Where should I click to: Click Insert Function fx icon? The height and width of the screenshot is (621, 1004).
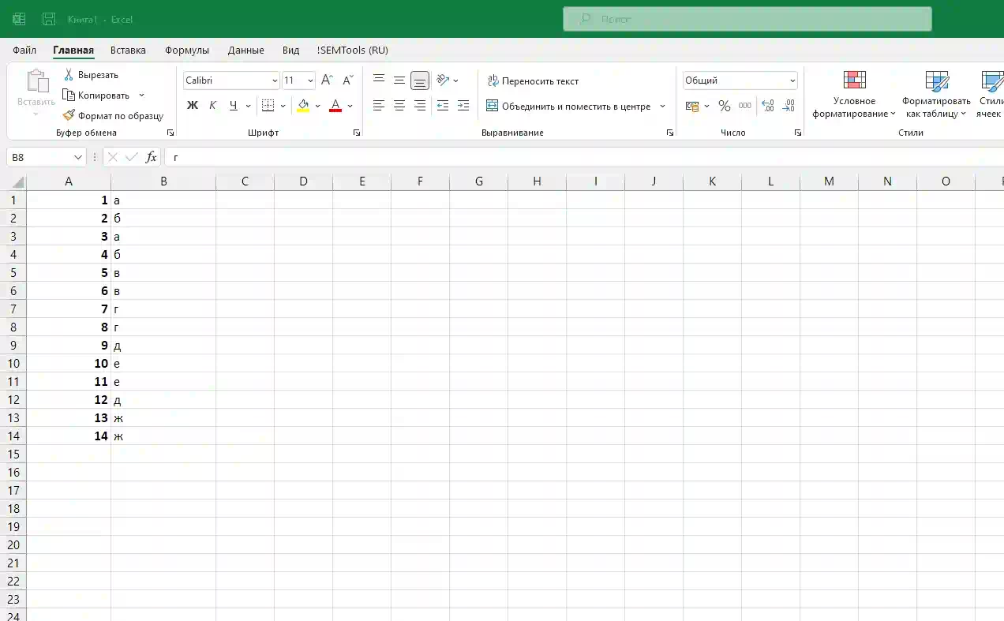point(152,157)
